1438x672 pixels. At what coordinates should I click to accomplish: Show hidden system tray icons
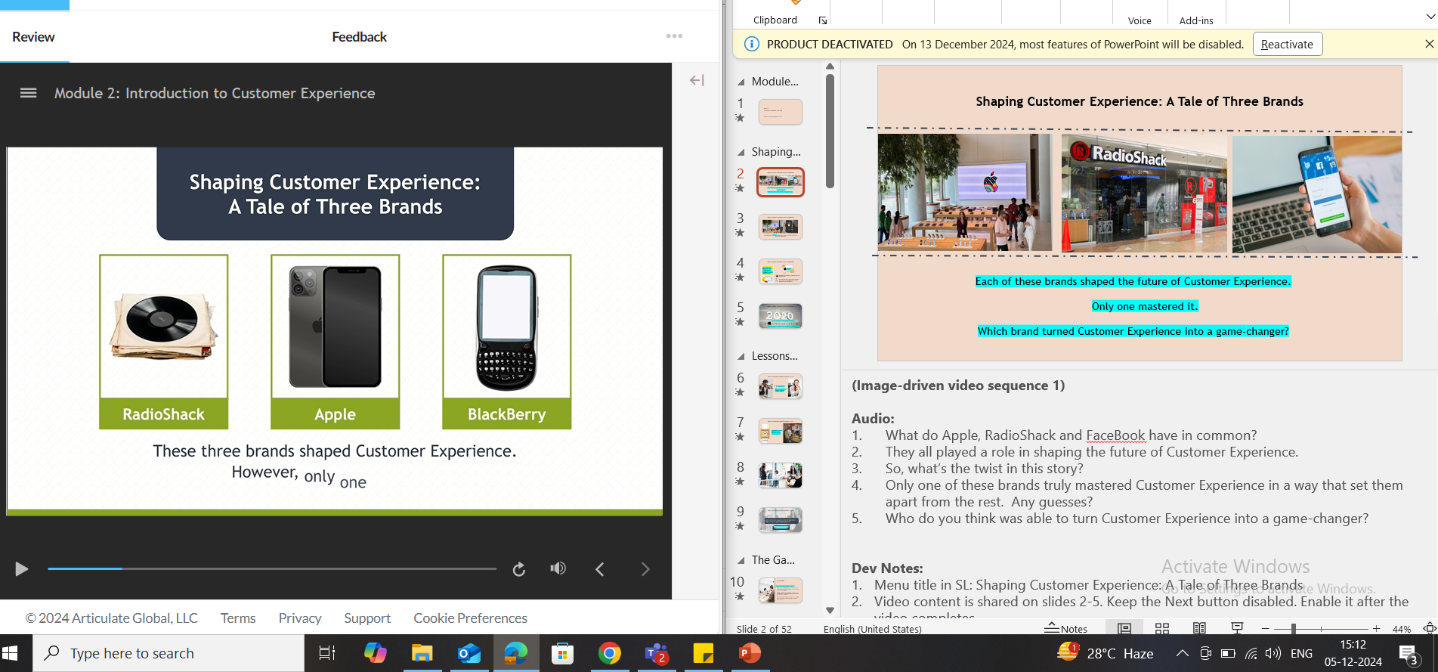pyautogui.click(x=1182, y=653)
